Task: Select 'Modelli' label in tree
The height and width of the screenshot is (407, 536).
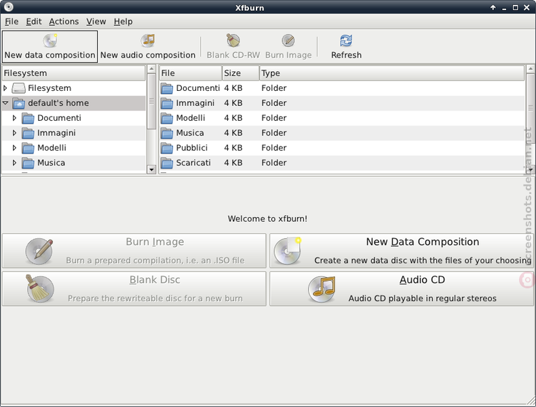Action: click(x=52, y=148)
